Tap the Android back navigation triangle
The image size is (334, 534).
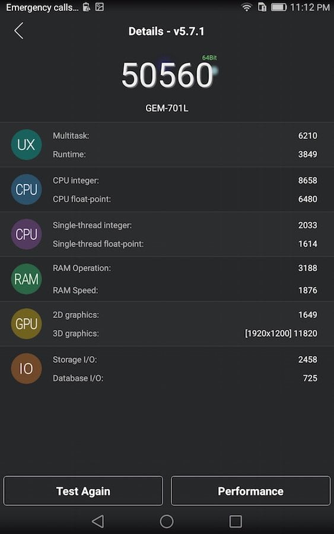(98, 521)
